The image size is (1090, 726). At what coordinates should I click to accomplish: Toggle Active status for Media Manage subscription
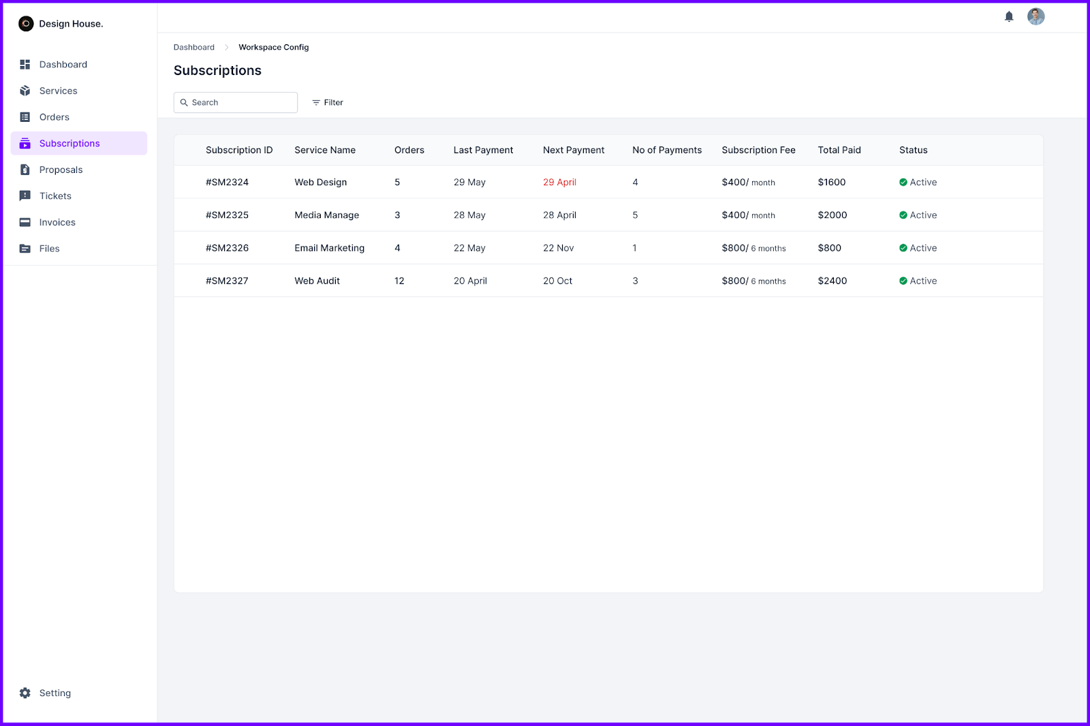tap(903, 215)
